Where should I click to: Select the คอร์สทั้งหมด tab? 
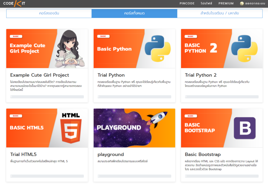(x=134, y=13)
